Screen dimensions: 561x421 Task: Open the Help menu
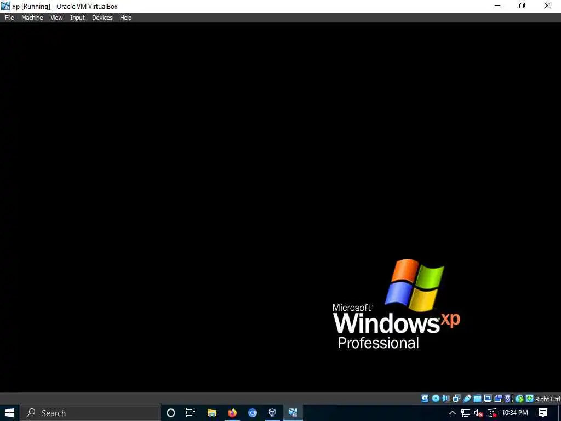click(125, 18)
